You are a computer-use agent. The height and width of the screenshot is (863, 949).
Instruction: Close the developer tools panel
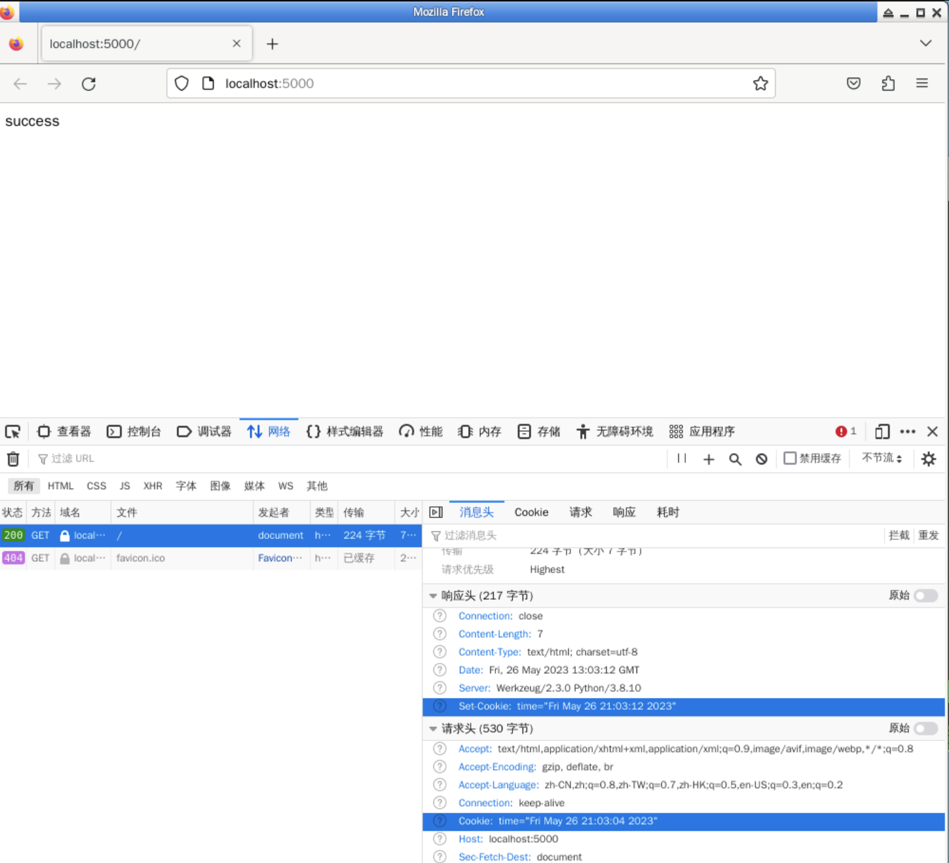coord(933,431)
